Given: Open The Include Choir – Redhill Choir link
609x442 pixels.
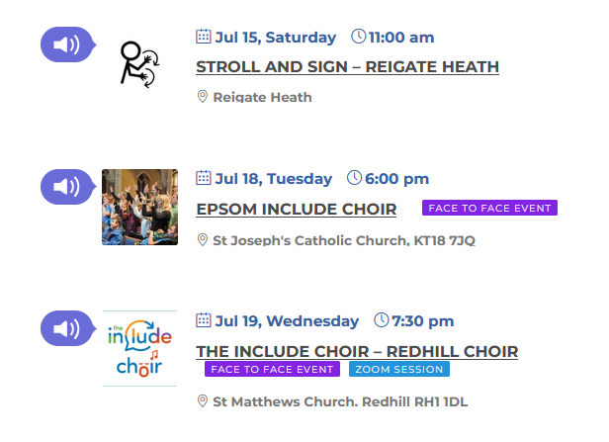Looking at the screenshot, I should pos(357,351).
